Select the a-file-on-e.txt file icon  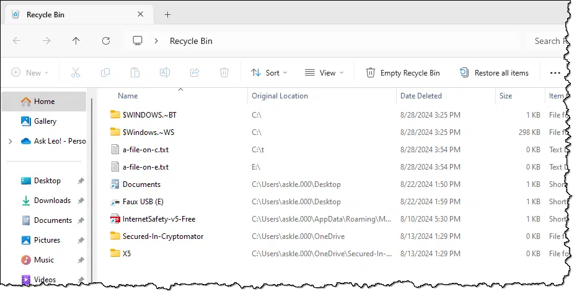pos(115,166)
